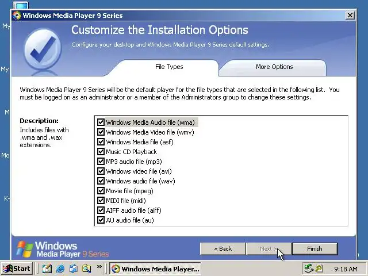The width and height of the screenshot is (368, 276).
Task: Select the 'Movie file (mpeg)' list row text
Action: click(129, 191)
